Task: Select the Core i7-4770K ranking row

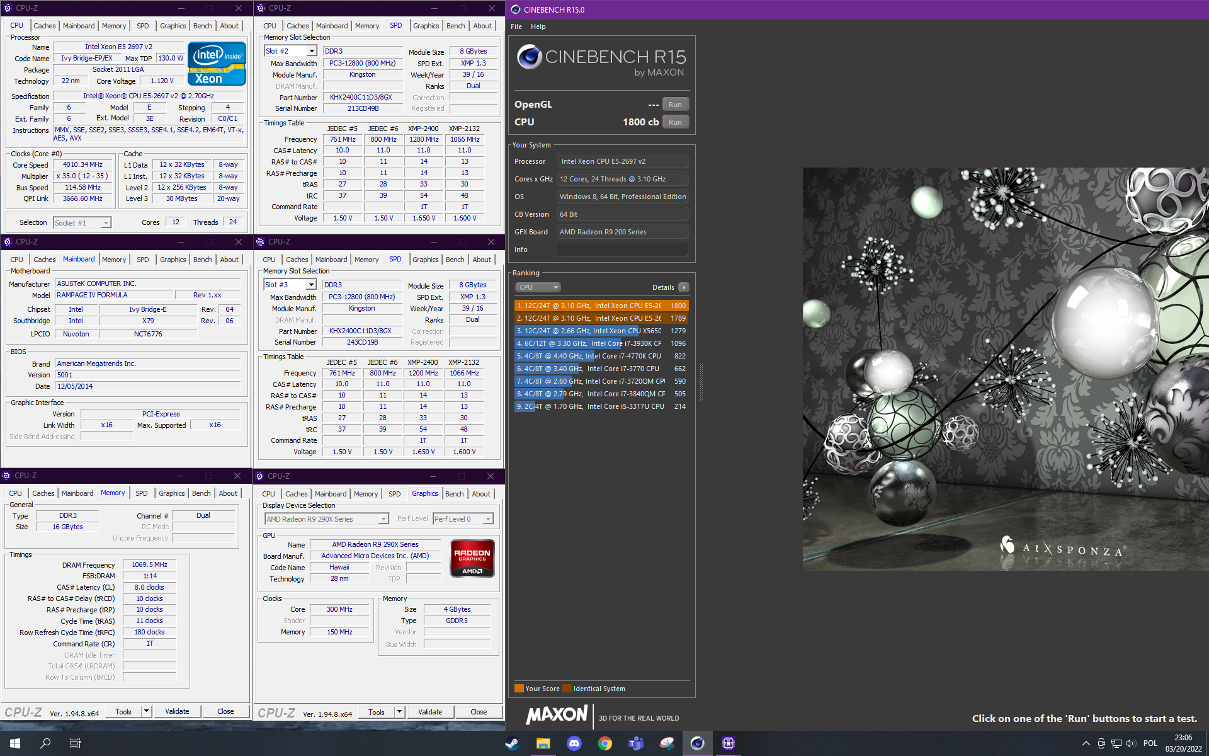Action: pos(601,356)
